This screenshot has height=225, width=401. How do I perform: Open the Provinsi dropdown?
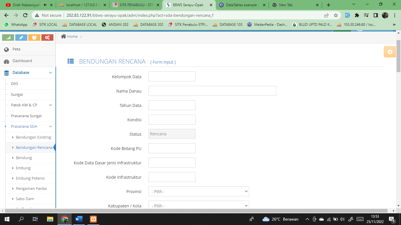click(199, 192)
